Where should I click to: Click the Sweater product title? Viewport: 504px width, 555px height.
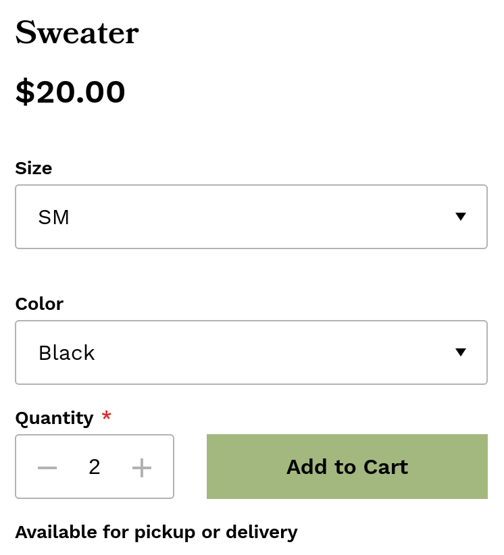pyautogui.click(x=77, y=33)
